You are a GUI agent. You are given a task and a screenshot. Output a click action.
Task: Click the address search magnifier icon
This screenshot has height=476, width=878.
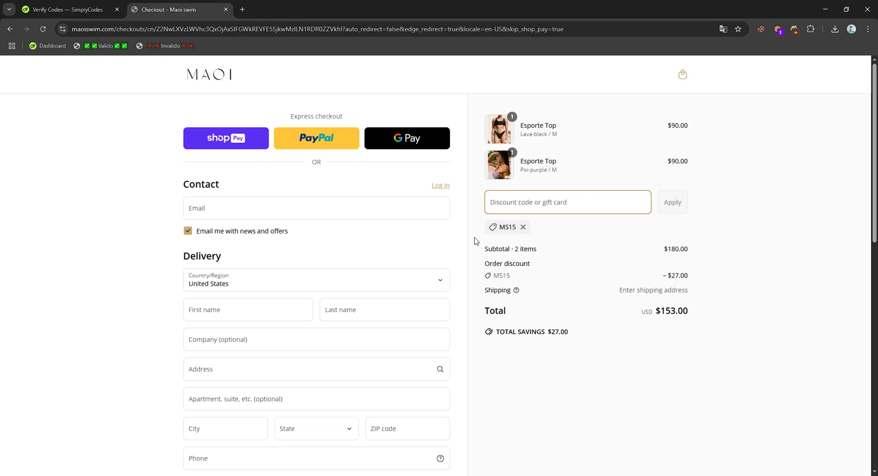440,369
